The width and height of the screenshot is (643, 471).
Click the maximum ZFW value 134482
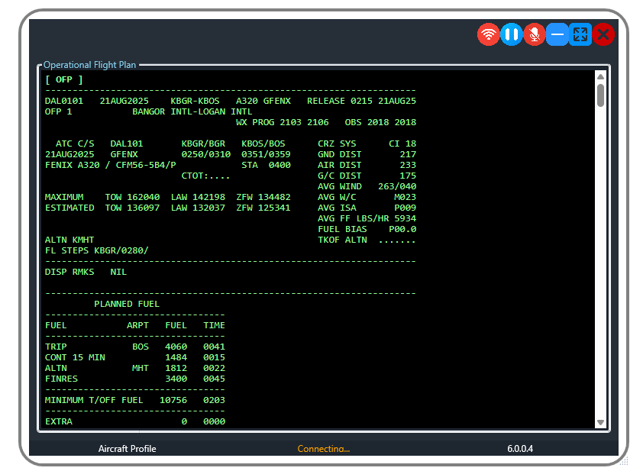(274, 197)
